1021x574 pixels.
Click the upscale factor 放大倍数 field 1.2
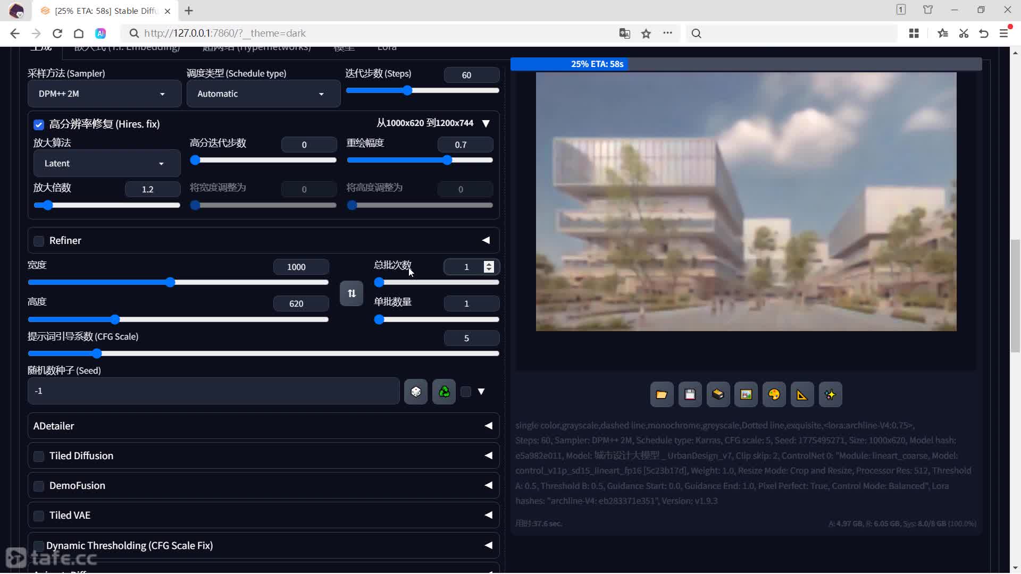coord(153,189)
